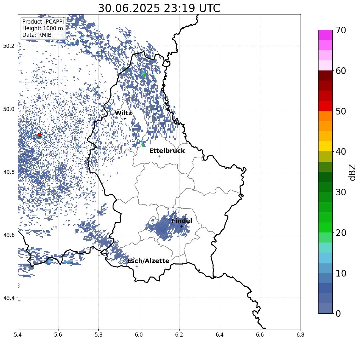Click the magenta swatch at colorbar top
Image resolution: width=360 pixels, height=341 pixels.
[325, 35]
